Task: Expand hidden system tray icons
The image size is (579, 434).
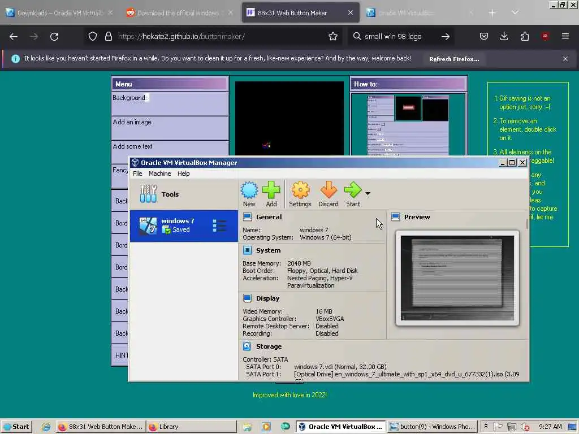Action: tap(486, 426)
